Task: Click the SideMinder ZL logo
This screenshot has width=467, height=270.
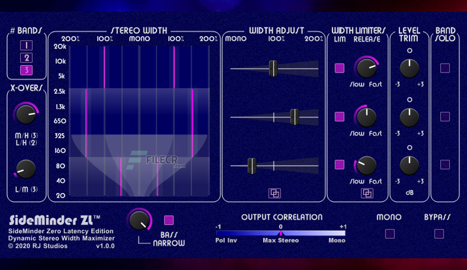Action: pyautogui.click(x=55, y=220)
